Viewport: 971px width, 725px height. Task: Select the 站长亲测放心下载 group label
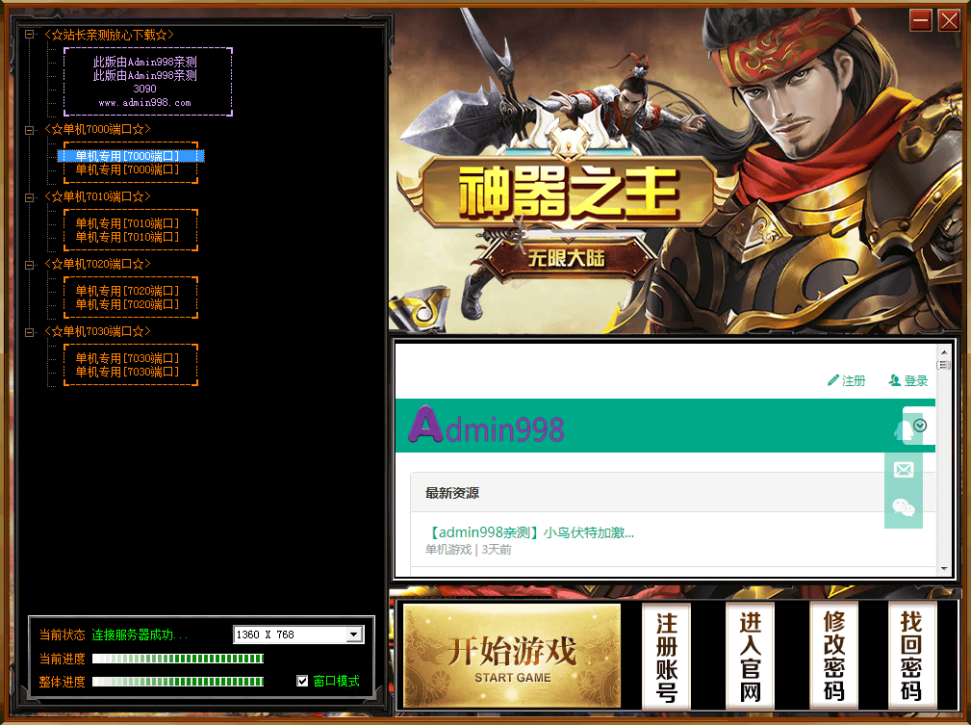point(109,35)
